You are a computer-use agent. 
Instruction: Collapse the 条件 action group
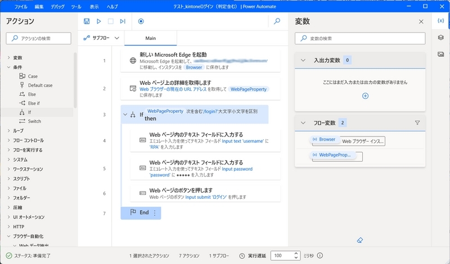(8, 67)
